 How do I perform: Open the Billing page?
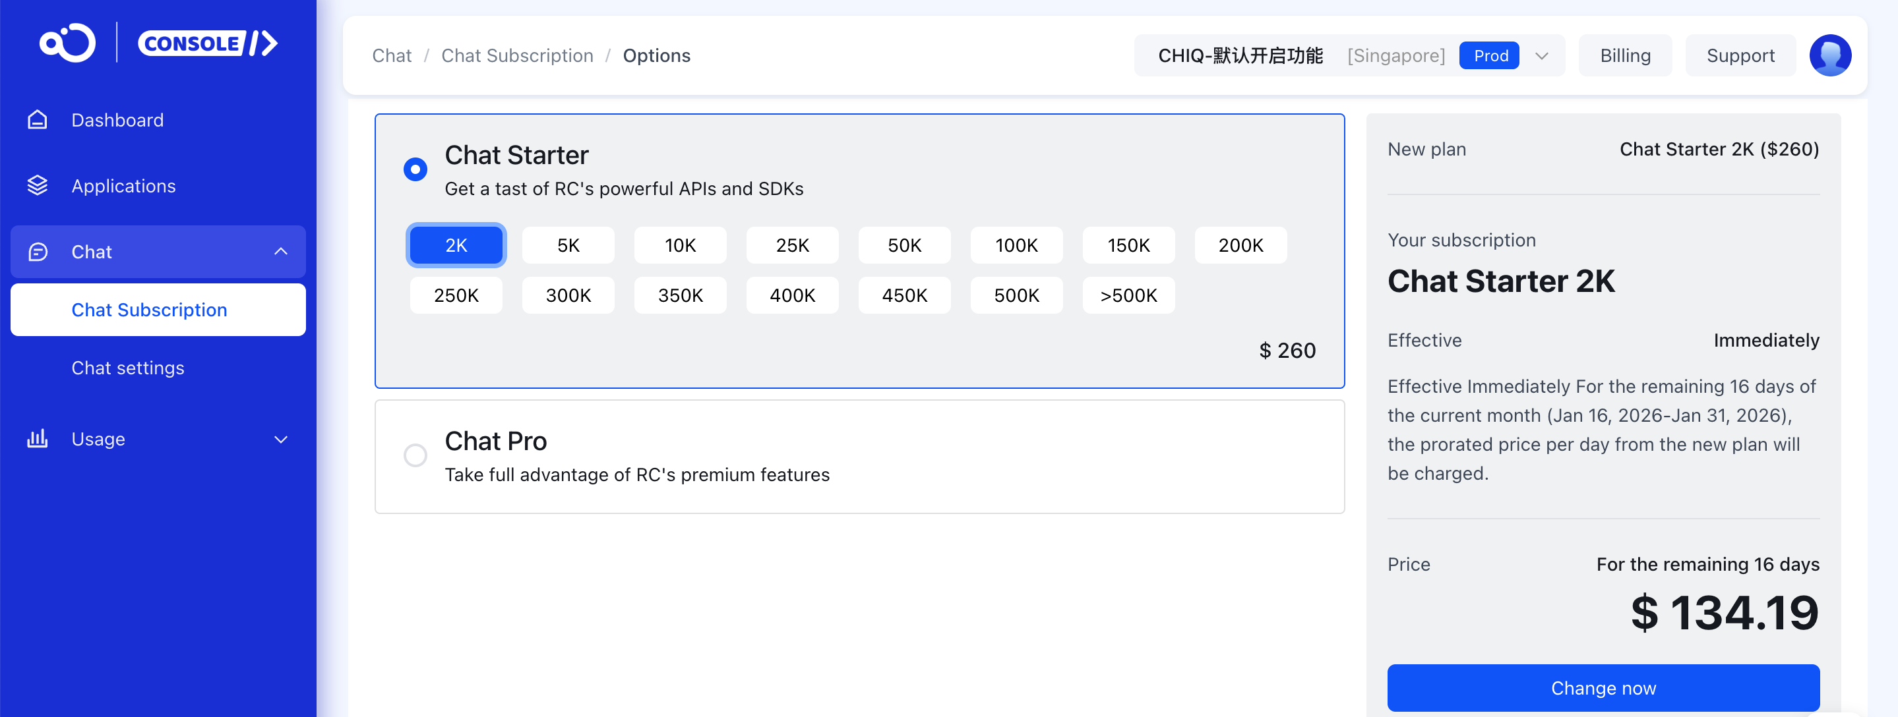(x=1625, y=55)
